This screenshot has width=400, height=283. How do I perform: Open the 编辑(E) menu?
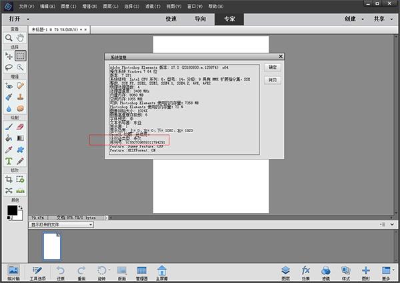pyautogui.click(x=47, y=7)
